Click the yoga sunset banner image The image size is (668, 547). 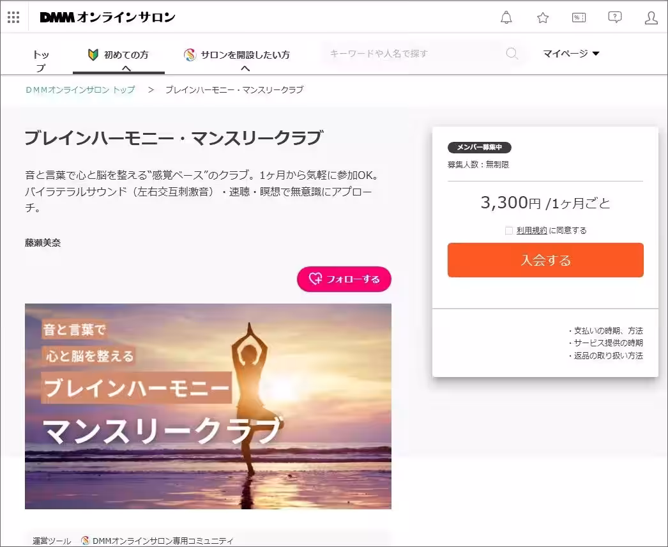[208, 406]
